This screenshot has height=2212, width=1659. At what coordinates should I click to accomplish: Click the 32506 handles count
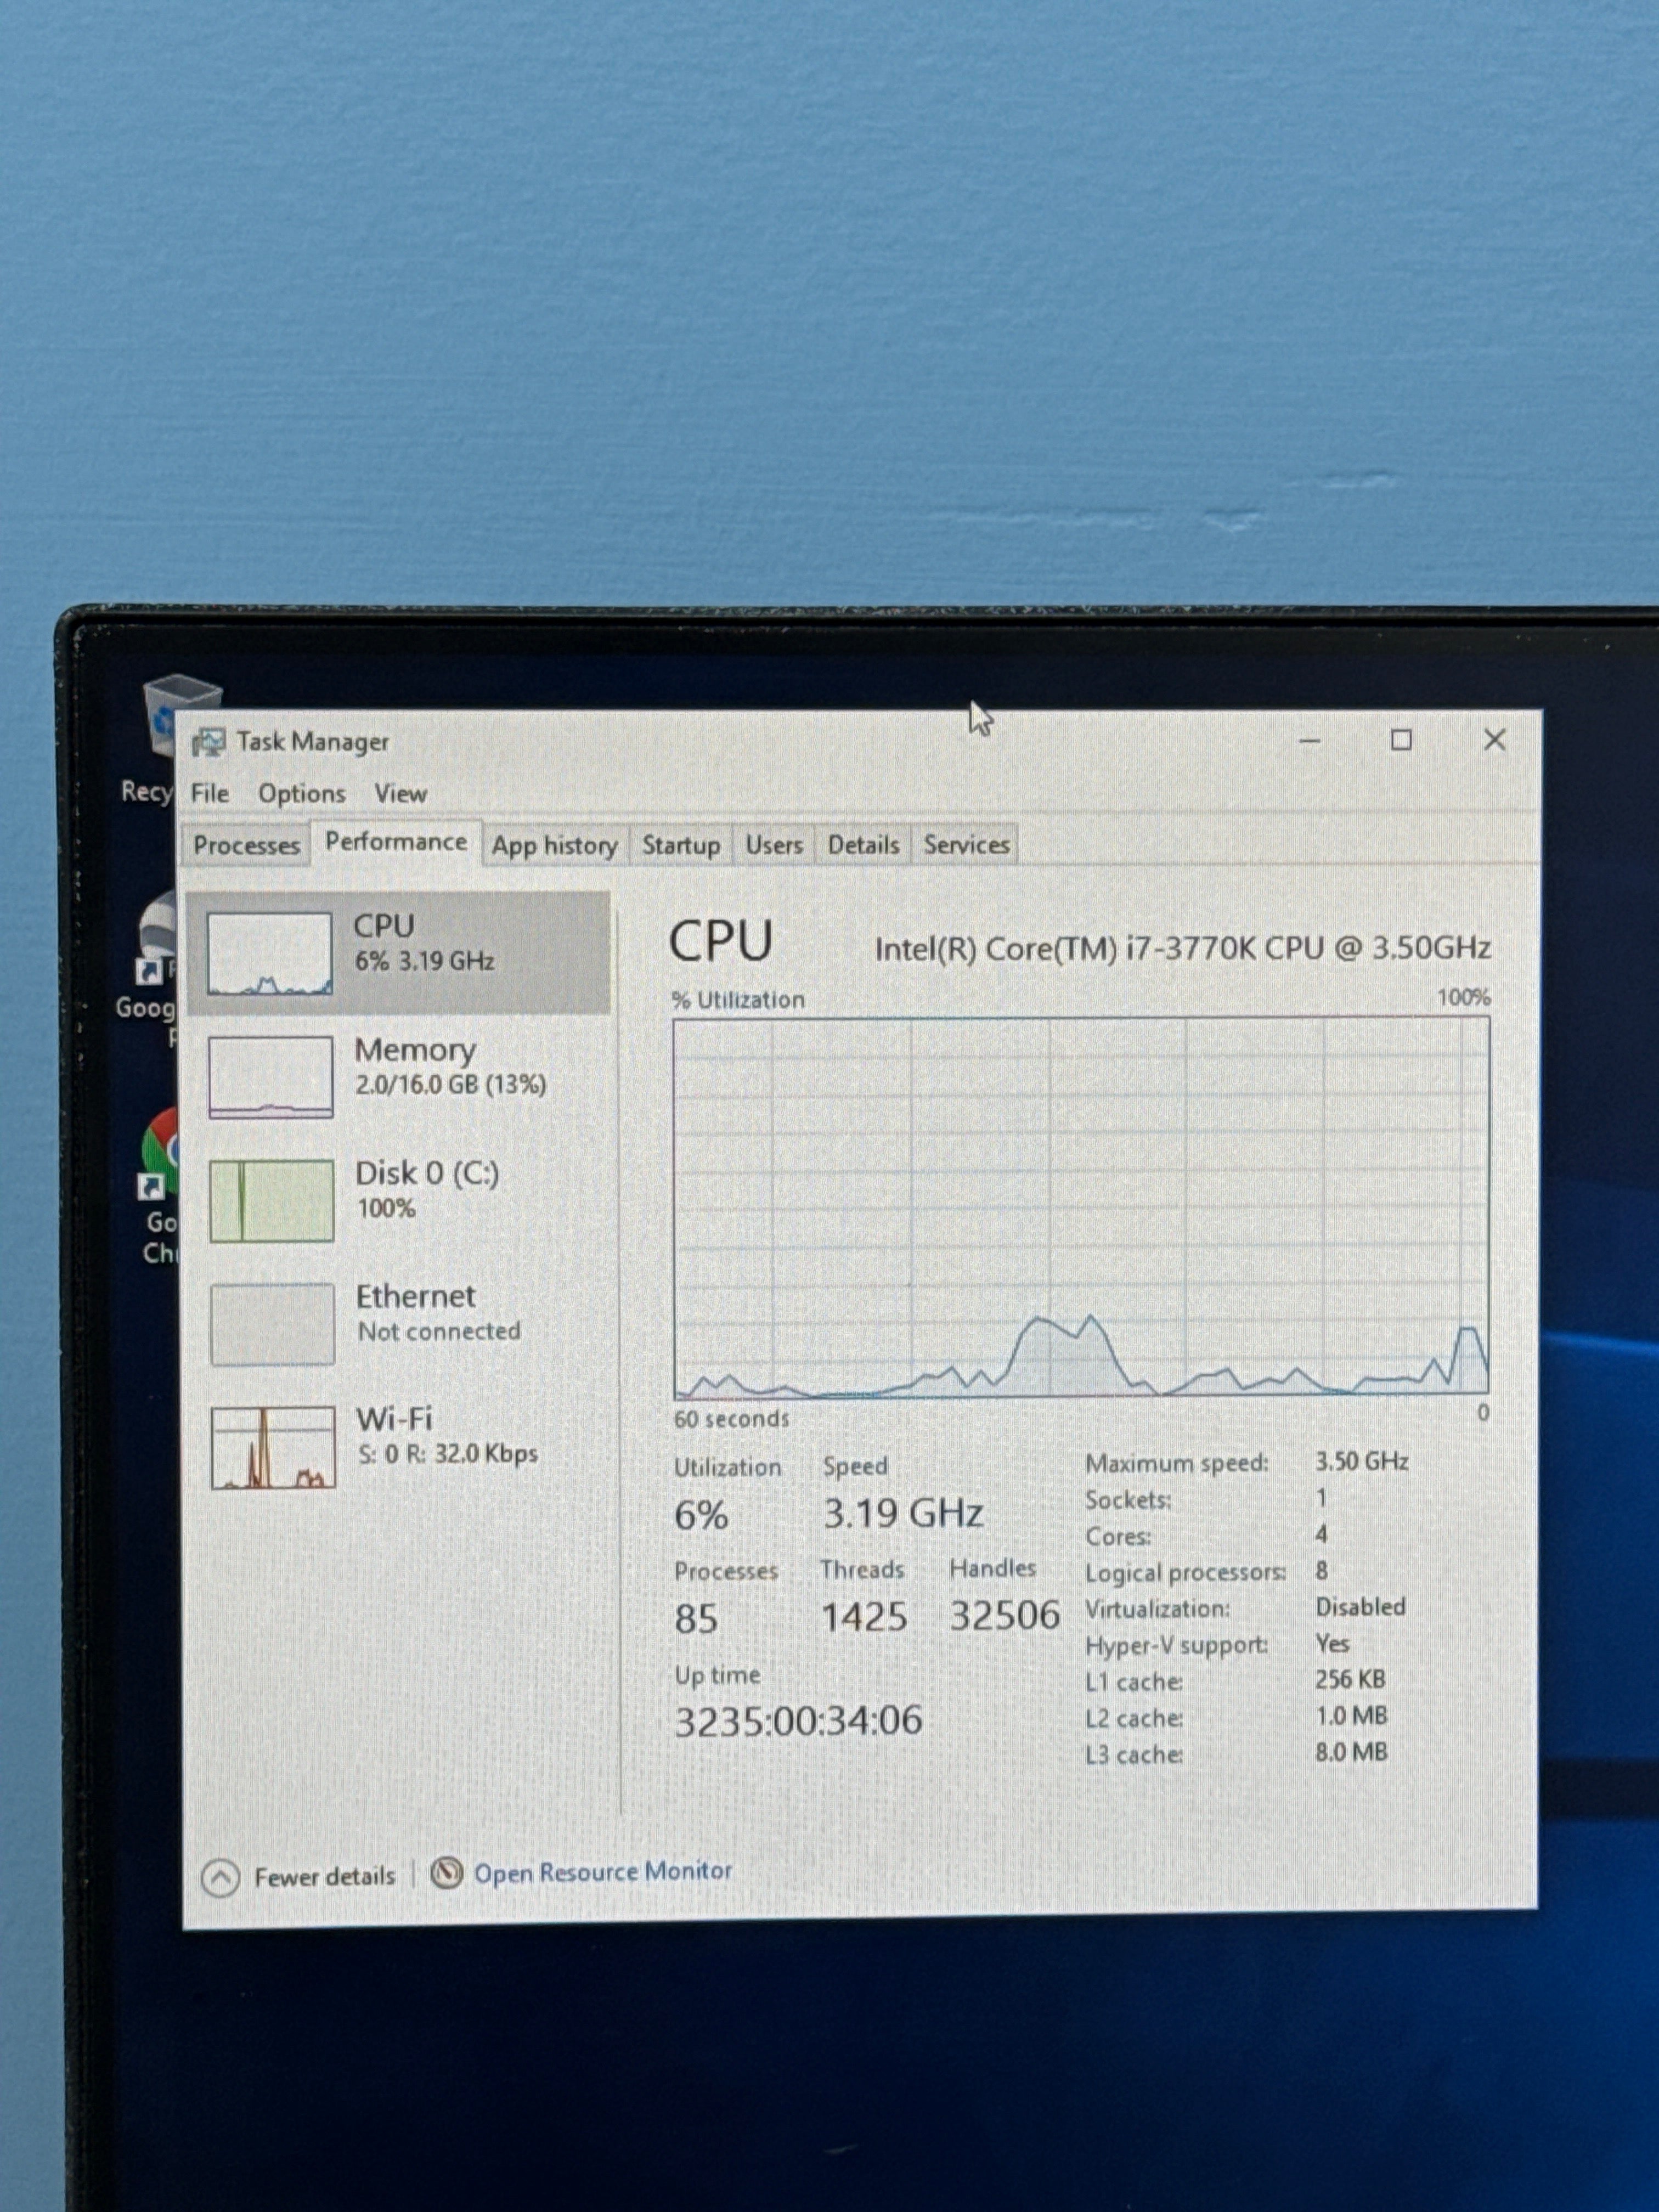pyautogui.click(x=1004, y=1615)
